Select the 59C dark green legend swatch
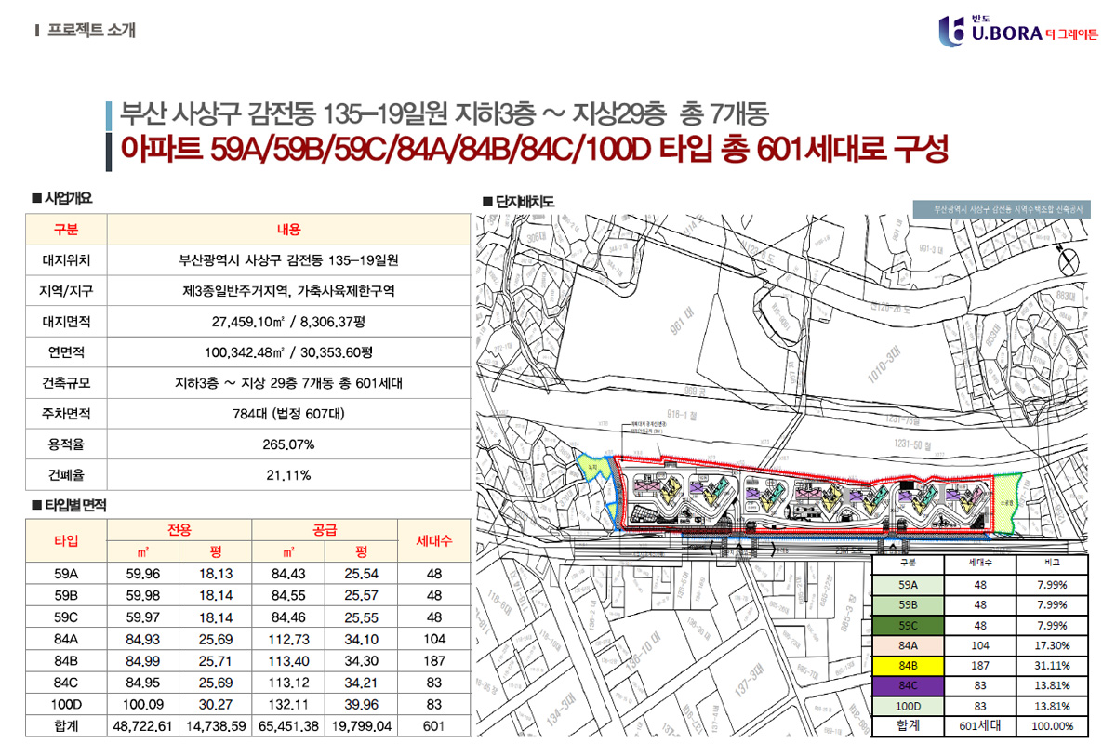1116x756 pixels. (909, 625)
